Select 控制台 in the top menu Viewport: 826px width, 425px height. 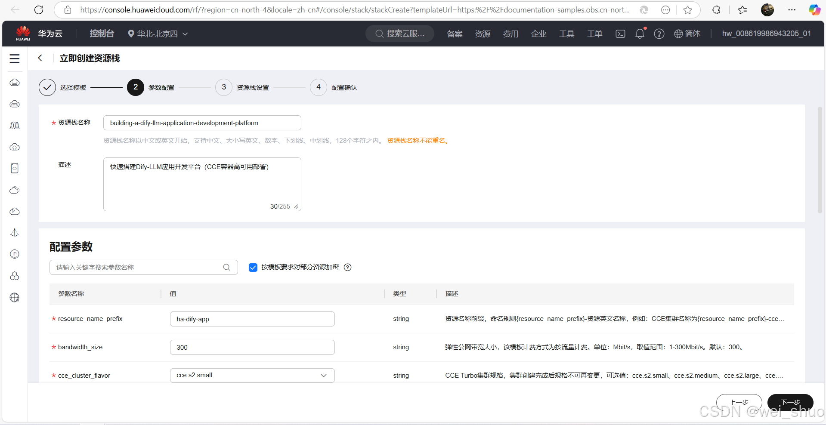(x=102, y=34)
